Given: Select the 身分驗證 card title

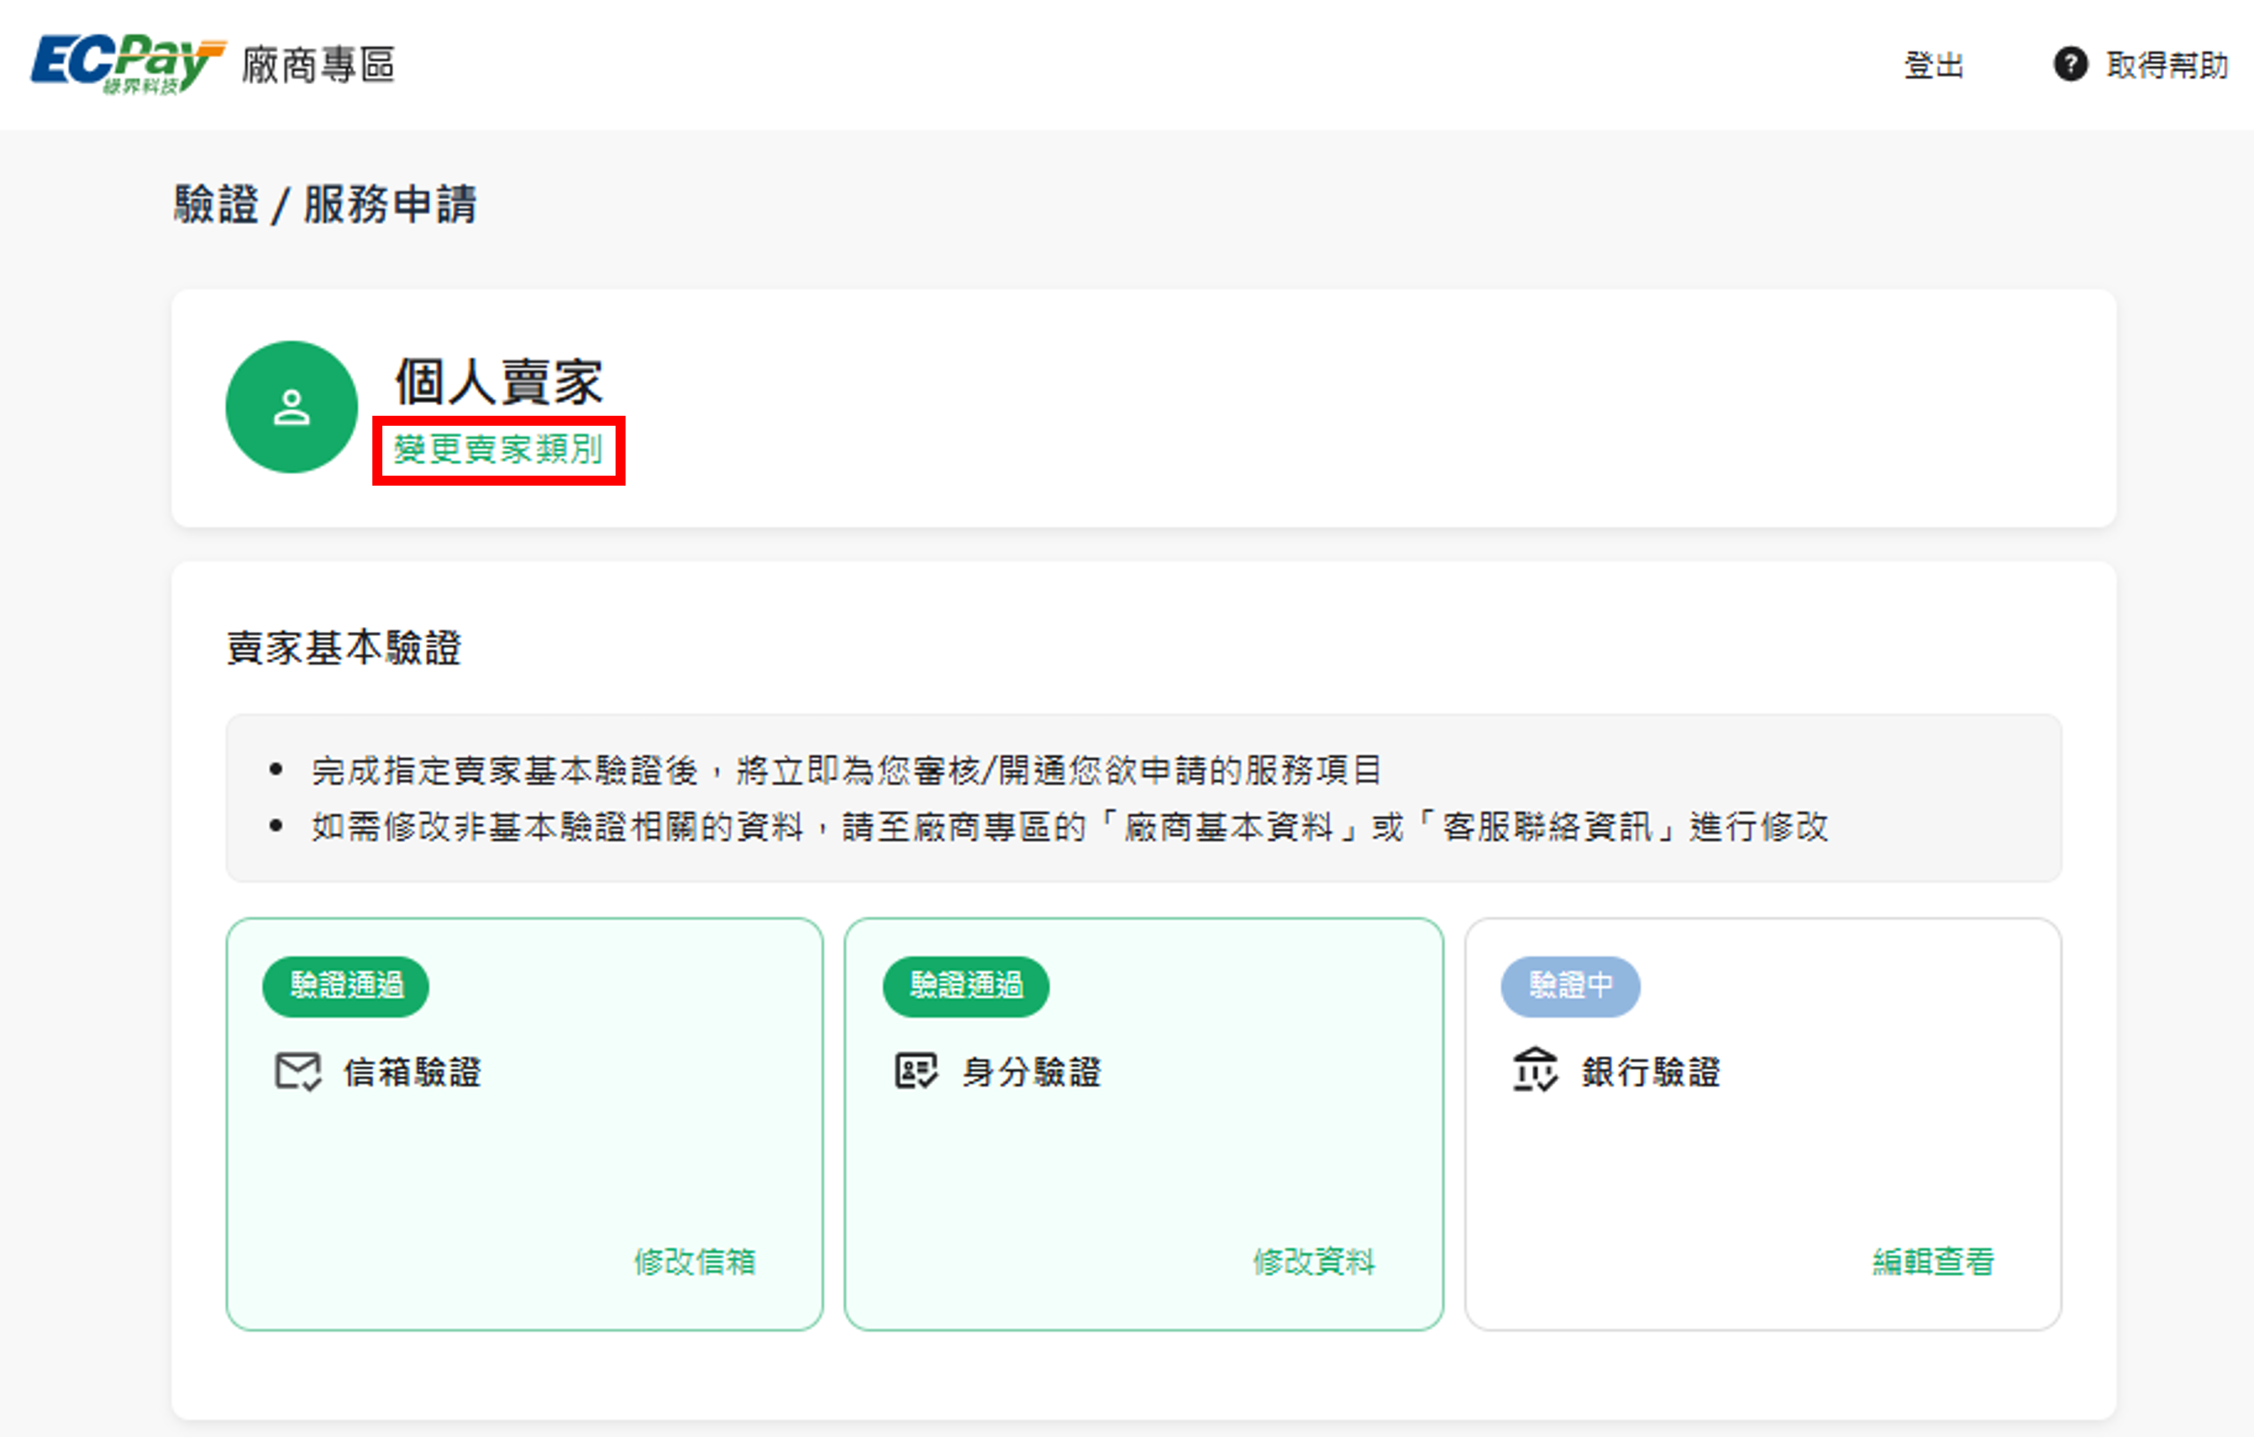Looking at the screenshot, I should click(x=1031, y=1072).
